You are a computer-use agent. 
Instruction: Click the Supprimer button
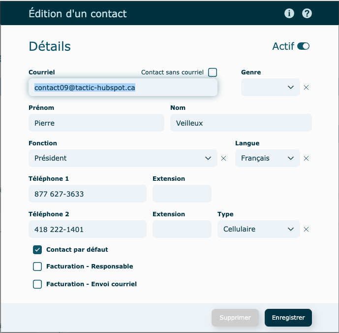pyautogui.click(x=235, y=318)
